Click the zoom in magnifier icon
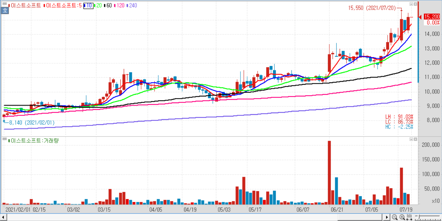 click(402, 218)
